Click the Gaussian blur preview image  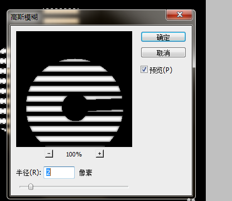(x=74, y=89)
